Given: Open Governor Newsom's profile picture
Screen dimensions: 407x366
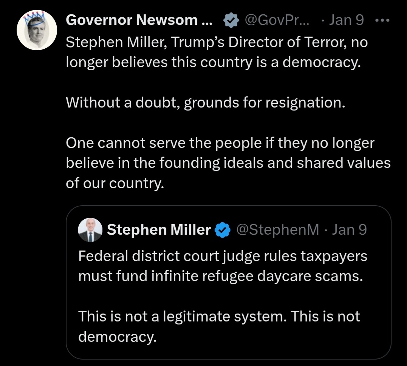Looking at the screenshot, I should [37, 30].
